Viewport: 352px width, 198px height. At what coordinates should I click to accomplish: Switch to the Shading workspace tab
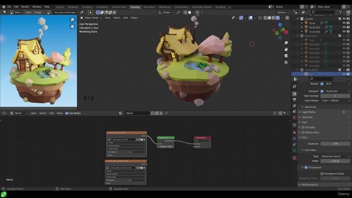coord(135,7)
